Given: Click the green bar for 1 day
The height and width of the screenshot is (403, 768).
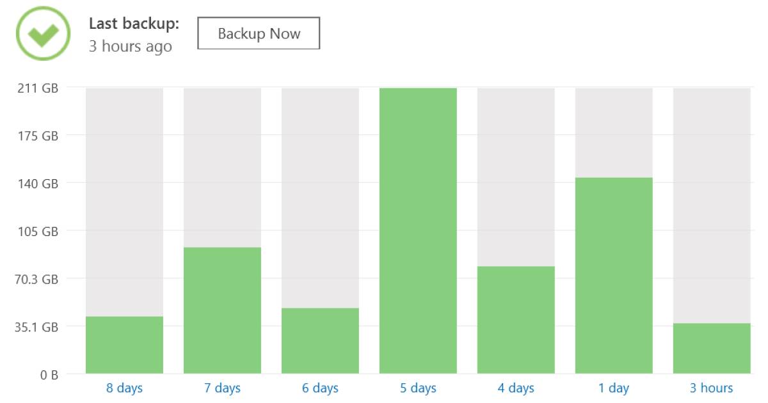Looking at the screenshot, I should (614, 276).
